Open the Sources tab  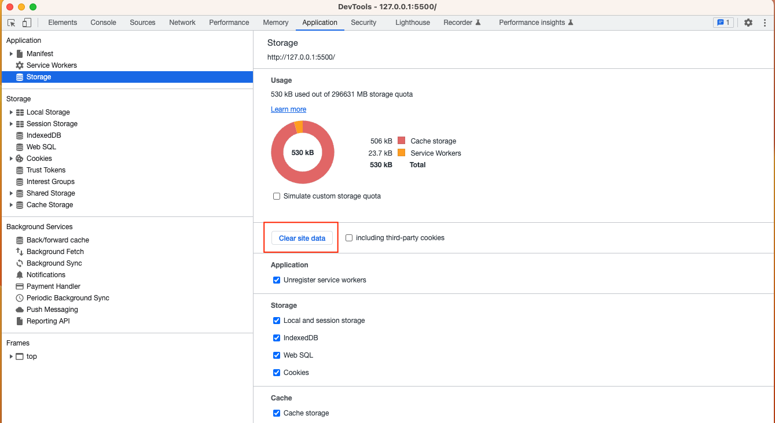click(x=143, y=23)
